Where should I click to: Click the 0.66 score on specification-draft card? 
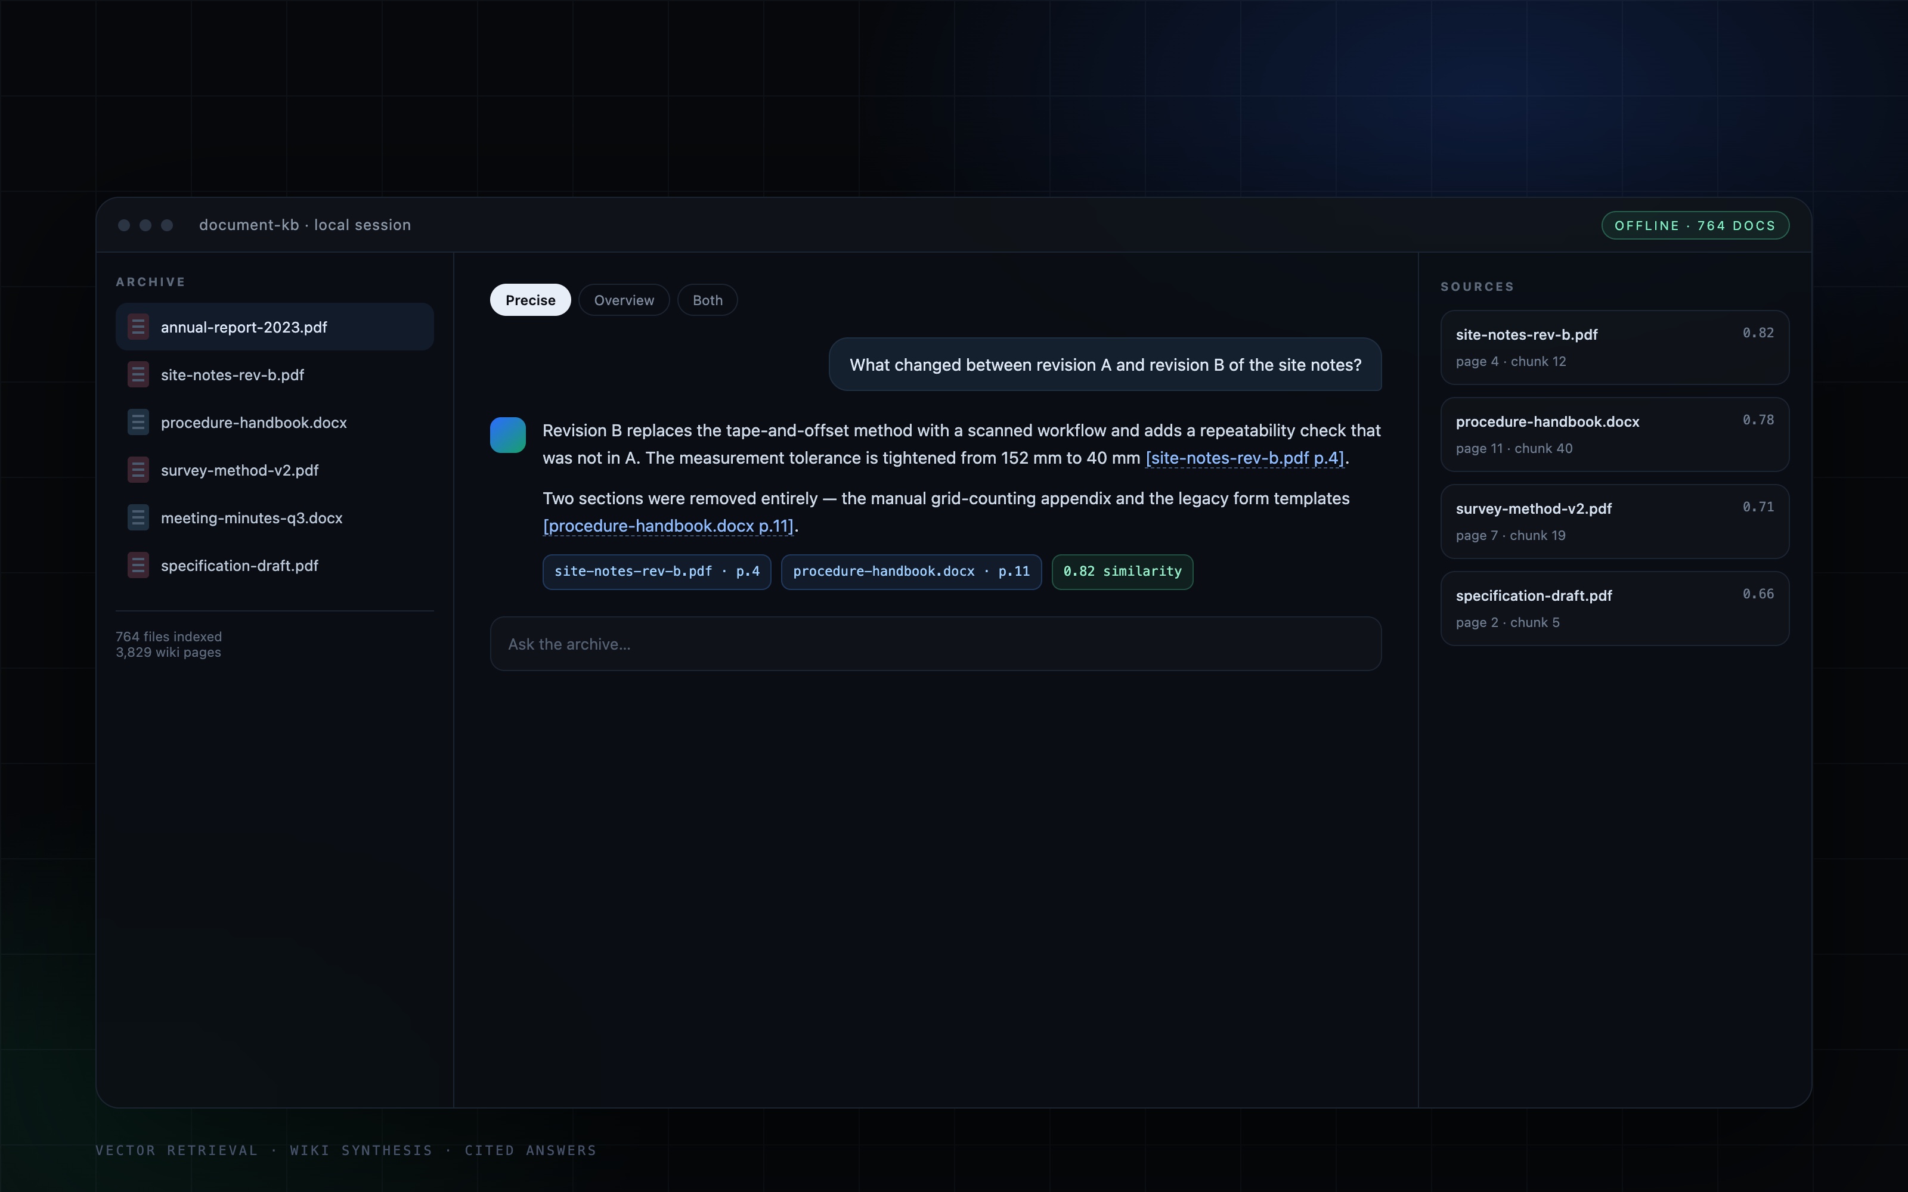tap(1758, 594)
